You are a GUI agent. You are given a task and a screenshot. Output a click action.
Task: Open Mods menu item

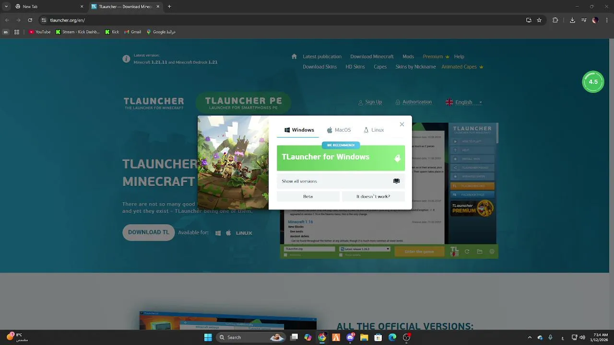tap(408, 57)
